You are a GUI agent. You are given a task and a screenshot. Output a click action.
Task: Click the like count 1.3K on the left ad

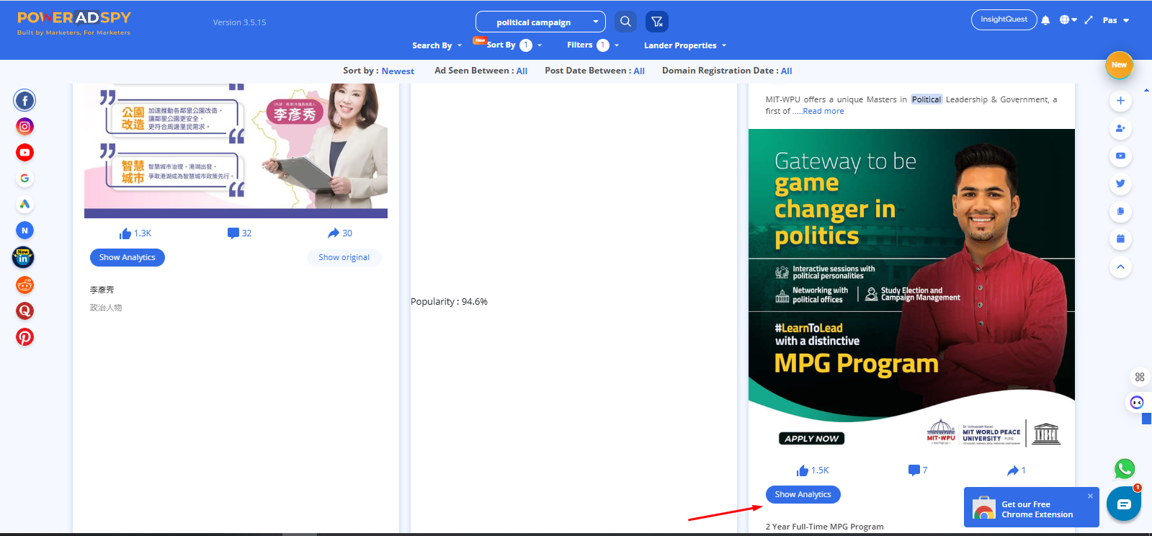[135, 233]
